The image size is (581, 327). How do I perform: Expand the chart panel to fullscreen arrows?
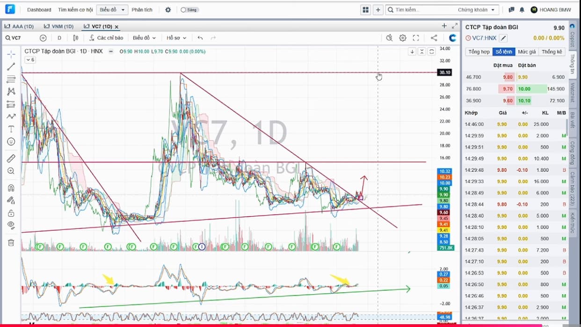pyautogui.click(x=455, y=26)
